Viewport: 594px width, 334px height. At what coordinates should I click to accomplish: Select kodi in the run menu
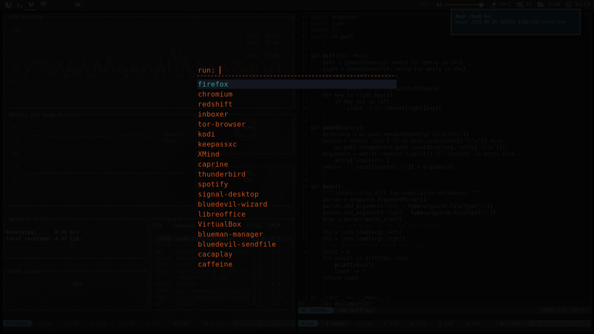(x=297, y=134)
